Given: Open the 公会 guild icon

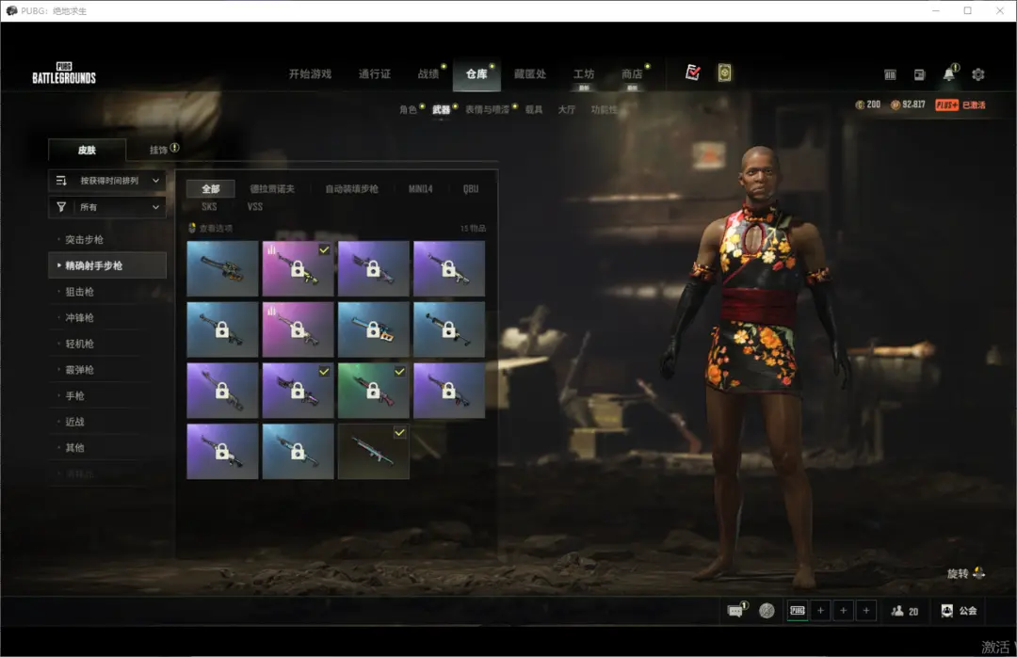Looking at the screenshot, I should (947, 611).
